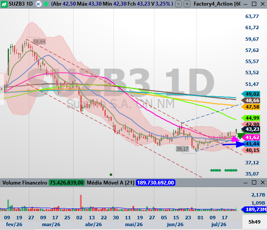Select the cyan 49,02 moving average tag
This screenshot has height=230, width=267.
point(251,94)
